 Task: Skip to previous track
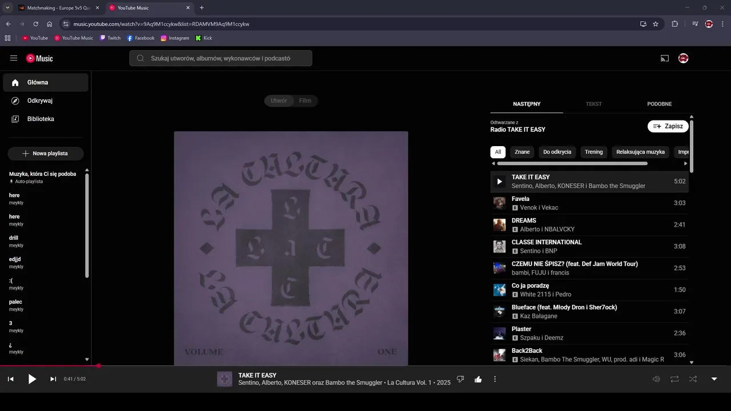pyautogui.click(x=10, y=379)
